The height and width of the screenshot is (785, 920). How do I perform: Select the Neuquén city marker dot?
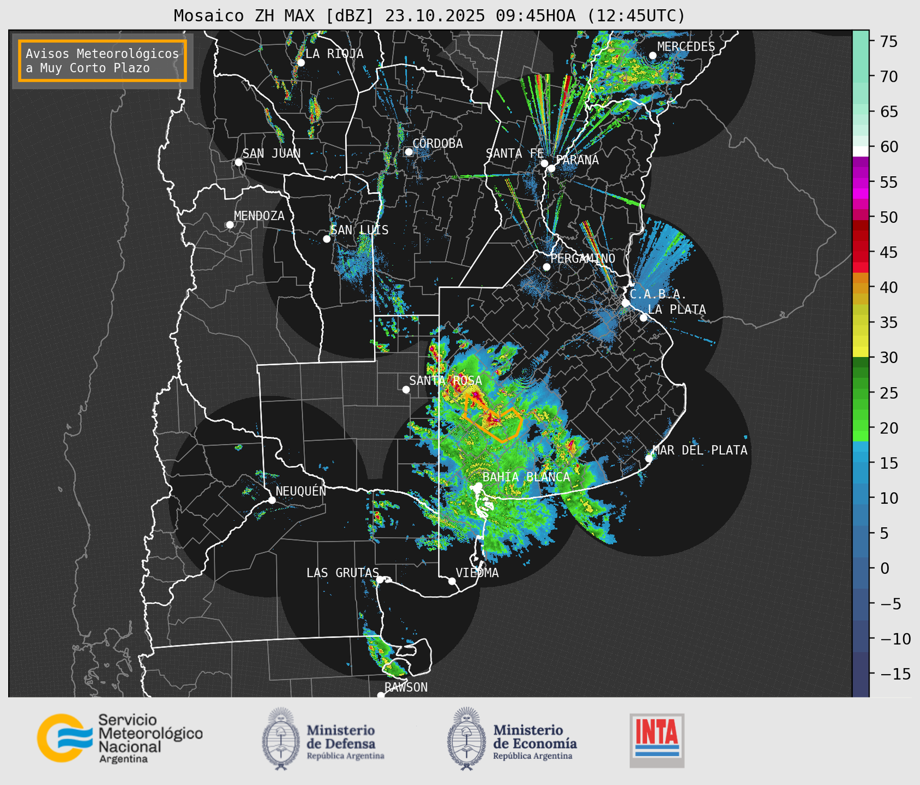272,500
